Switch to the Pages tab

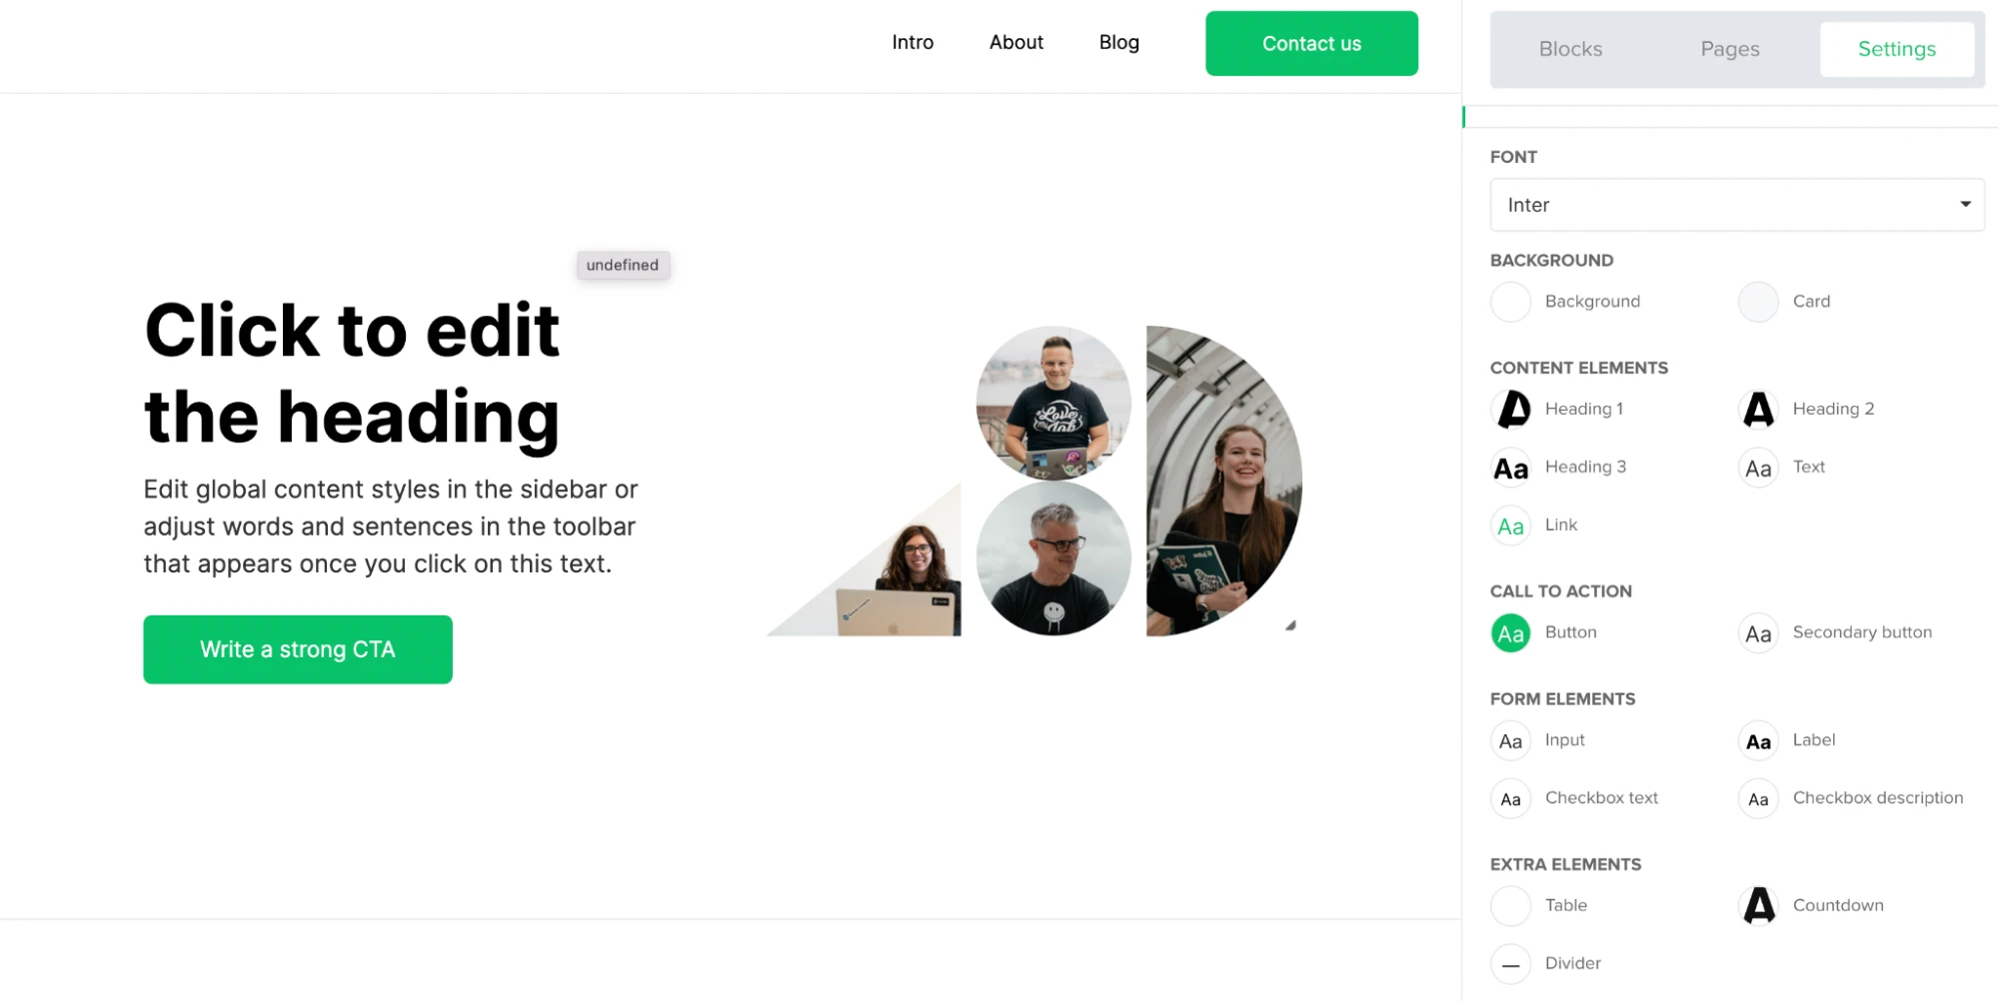pos(1729,49)
